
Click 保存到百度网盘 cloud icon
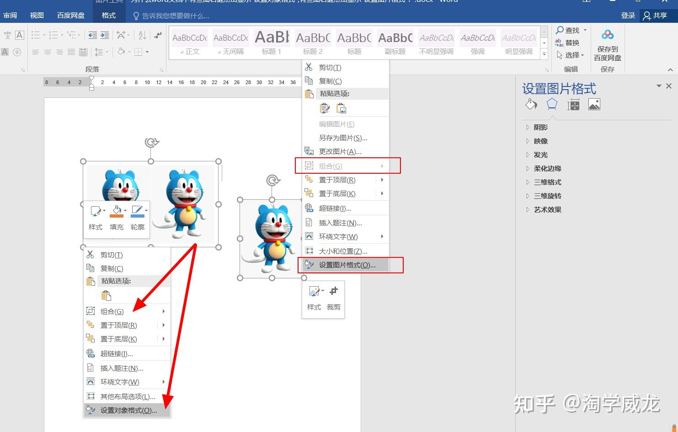(608, 35)
